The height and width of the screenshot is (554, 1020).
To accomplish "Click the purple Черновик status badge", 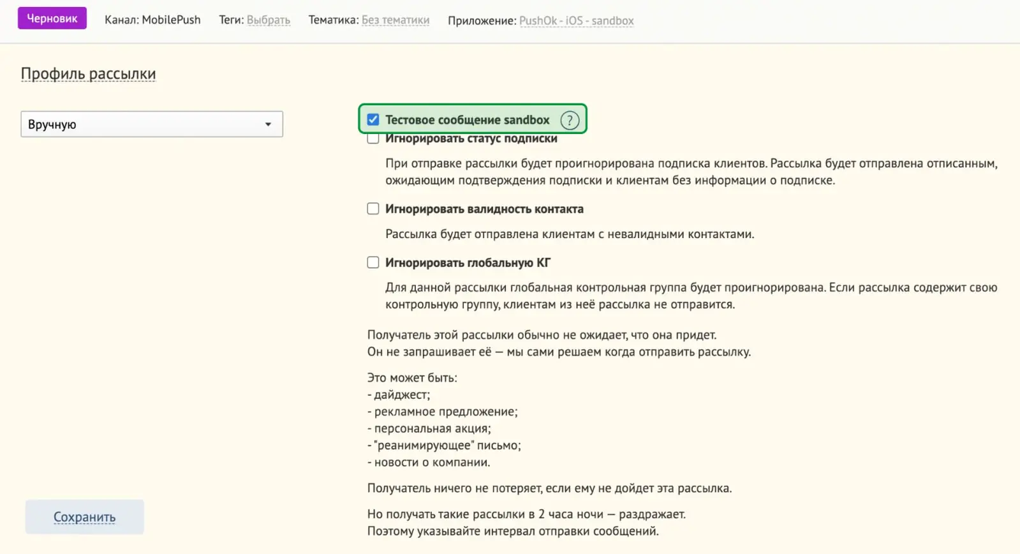I will (x=52, y=19).
